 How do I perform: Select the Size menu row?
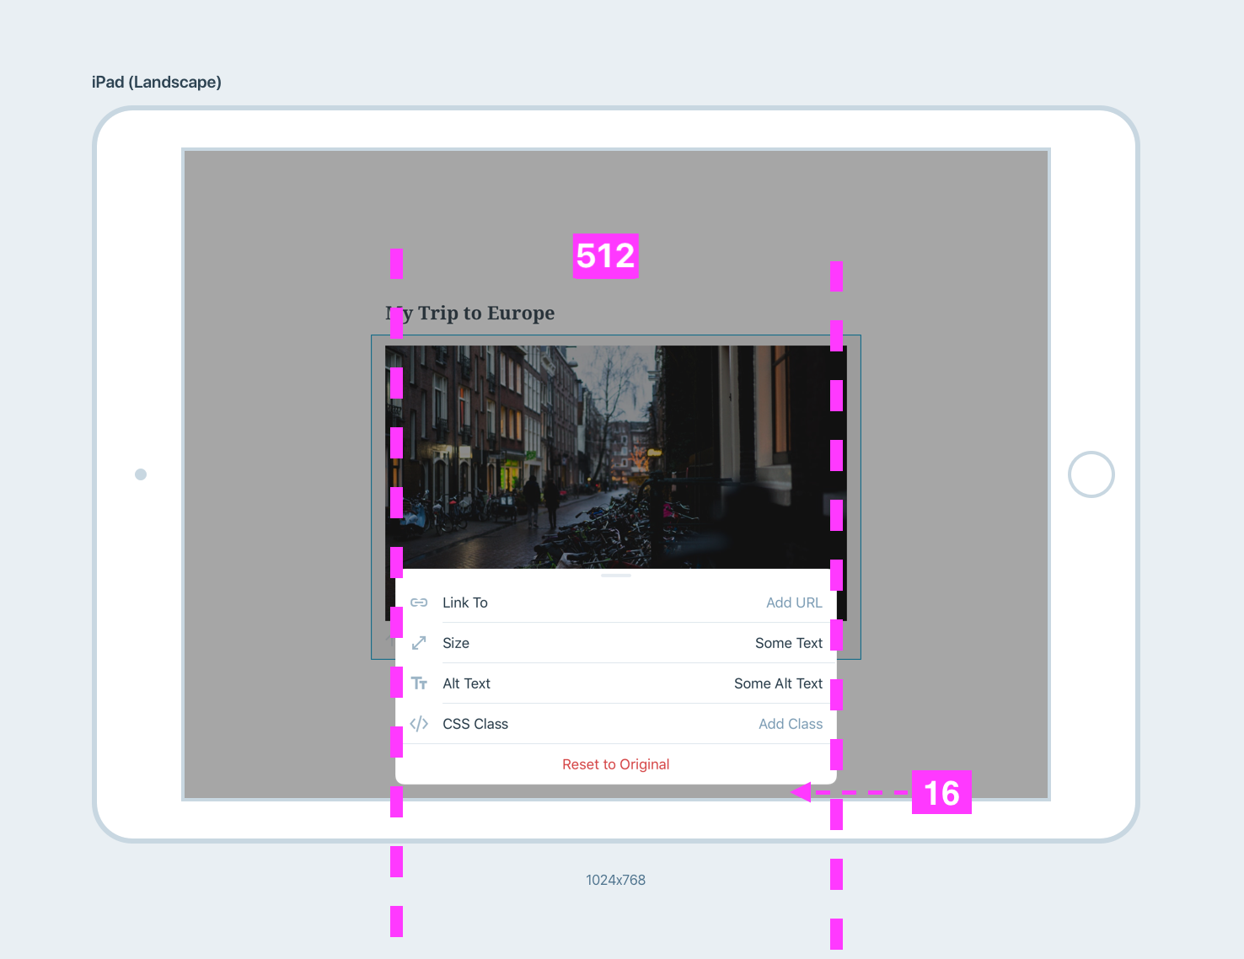click(455, 642)
